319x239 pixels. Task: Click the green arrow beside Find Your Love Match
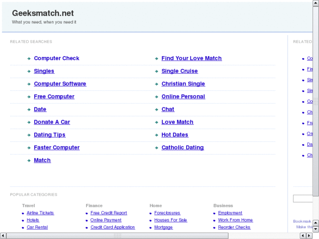157,59
